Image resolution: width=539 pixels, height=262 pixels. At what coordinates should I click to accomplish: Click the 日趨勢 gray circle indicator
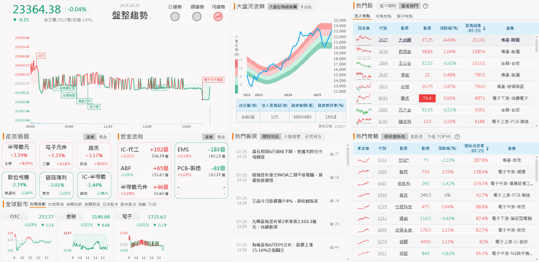tap(175, 16)
